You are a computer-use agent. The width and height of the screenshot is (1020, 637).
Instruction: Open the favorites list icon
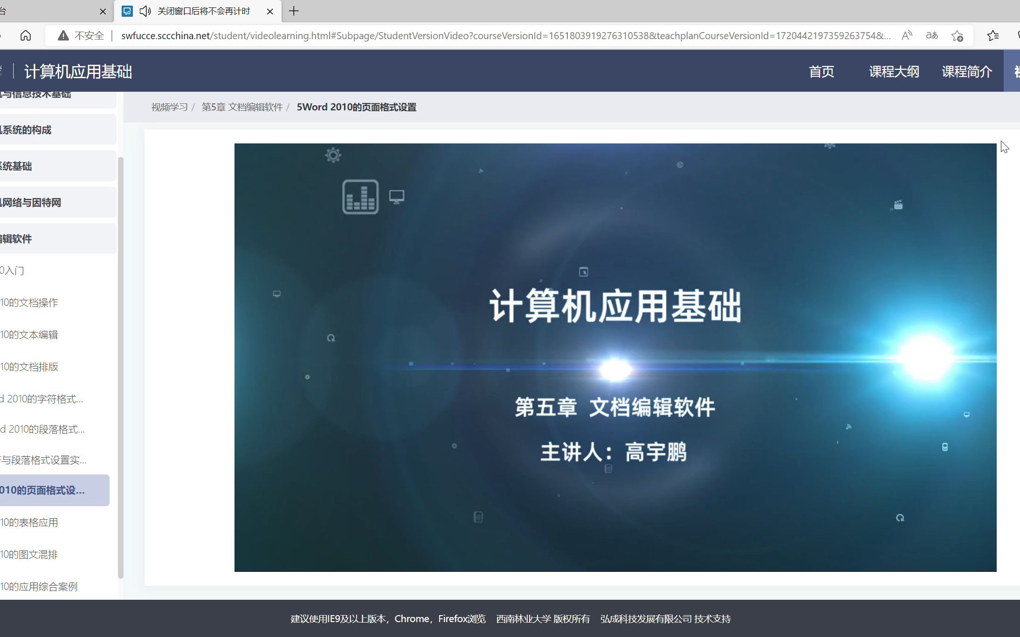[x=992, y=35]
